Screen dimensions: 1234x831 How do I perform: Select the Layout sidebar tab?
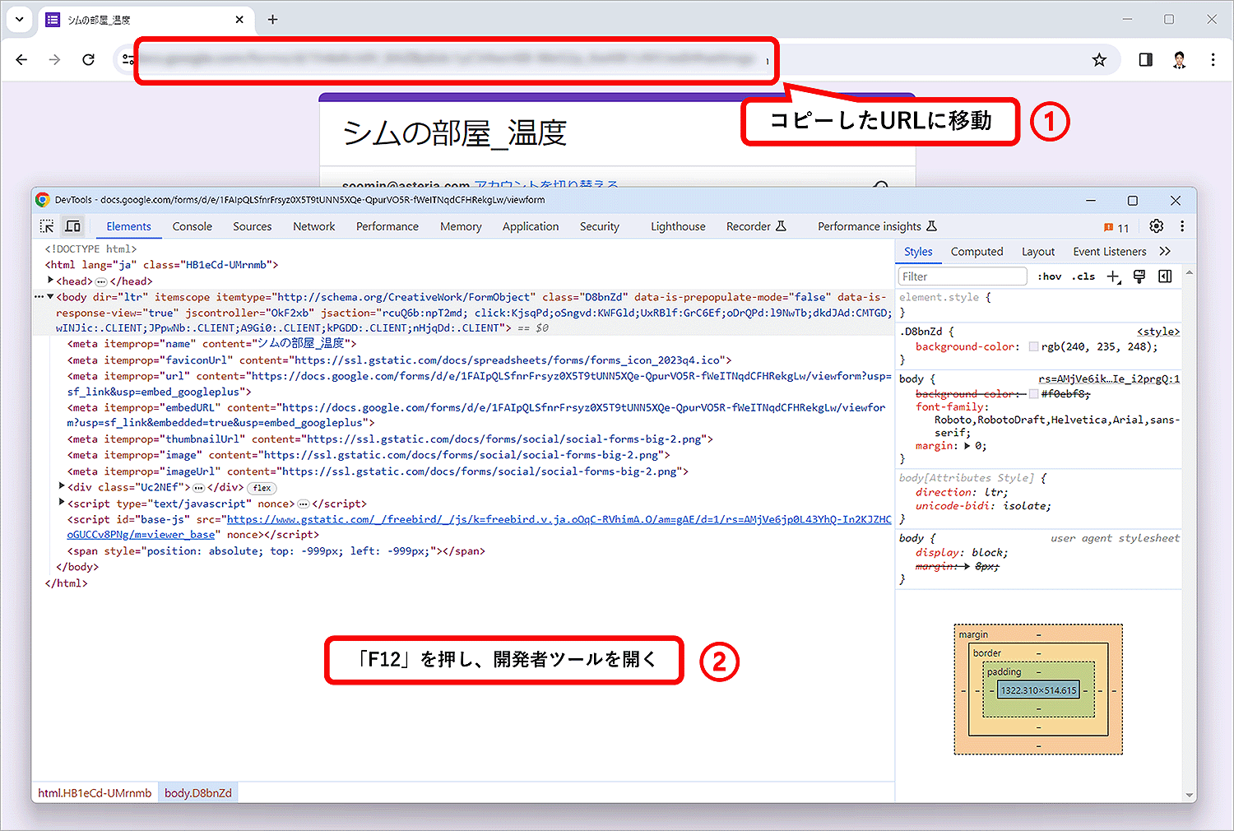click(x=1038, y=252)
